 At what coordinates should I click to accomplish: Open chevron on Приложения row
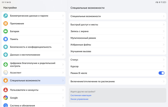click(x=63, y=23)
